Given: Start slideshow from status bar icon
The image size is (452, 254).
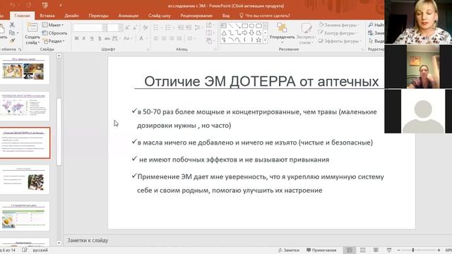Looking at the screenshot, I should pyautogui.click(x=389, y=250).
